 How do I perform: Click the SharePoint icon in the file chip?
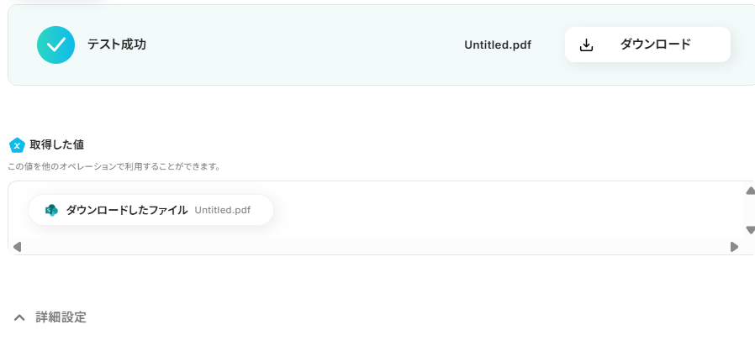click(51, 210)
